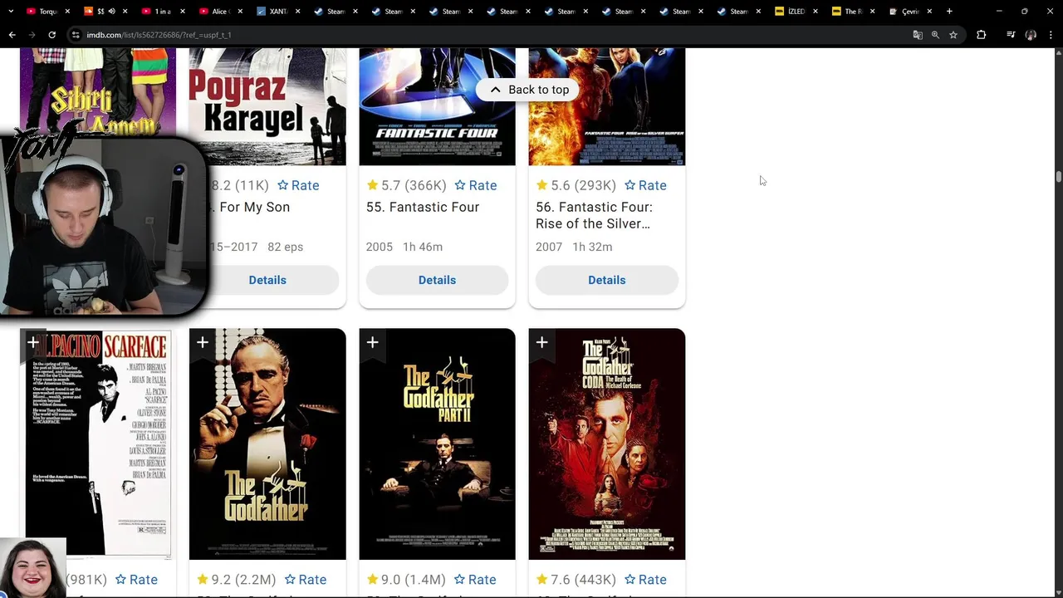The image size is (1063, 598).
Task: Rate The Godfather Coda rated 7.6
Action: coord(645,580)
